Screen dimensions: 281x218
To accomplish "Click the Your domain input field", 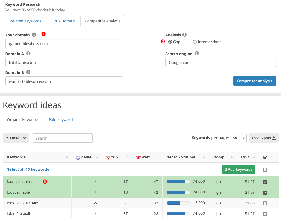I will click(x=64, y=43).
